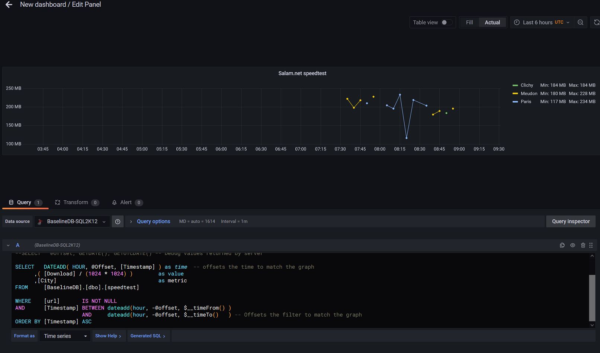
Task: Open data source help icon
Action: point(118,221)
